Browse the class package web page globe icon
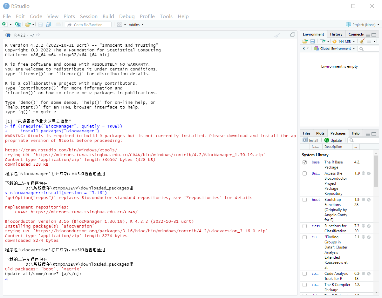Image resolution: width=382 pixels, height=298 pixels. coord(363,226)
